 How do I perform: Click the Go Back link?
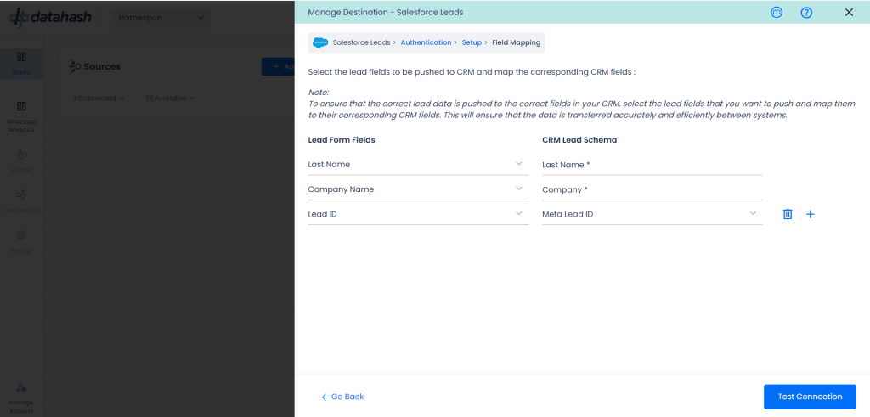(x=342, y=397)
